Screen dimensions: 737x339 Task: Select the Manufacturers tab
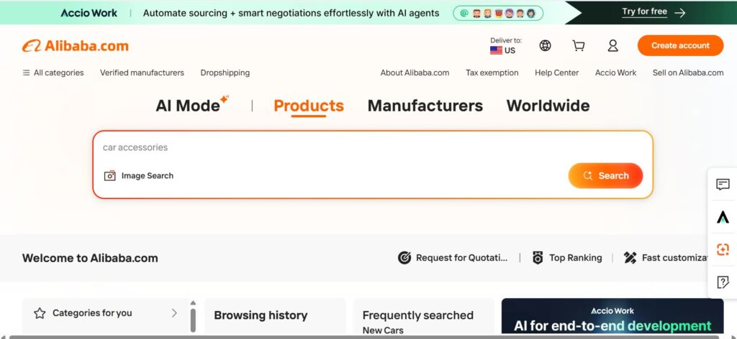[425, 106]
